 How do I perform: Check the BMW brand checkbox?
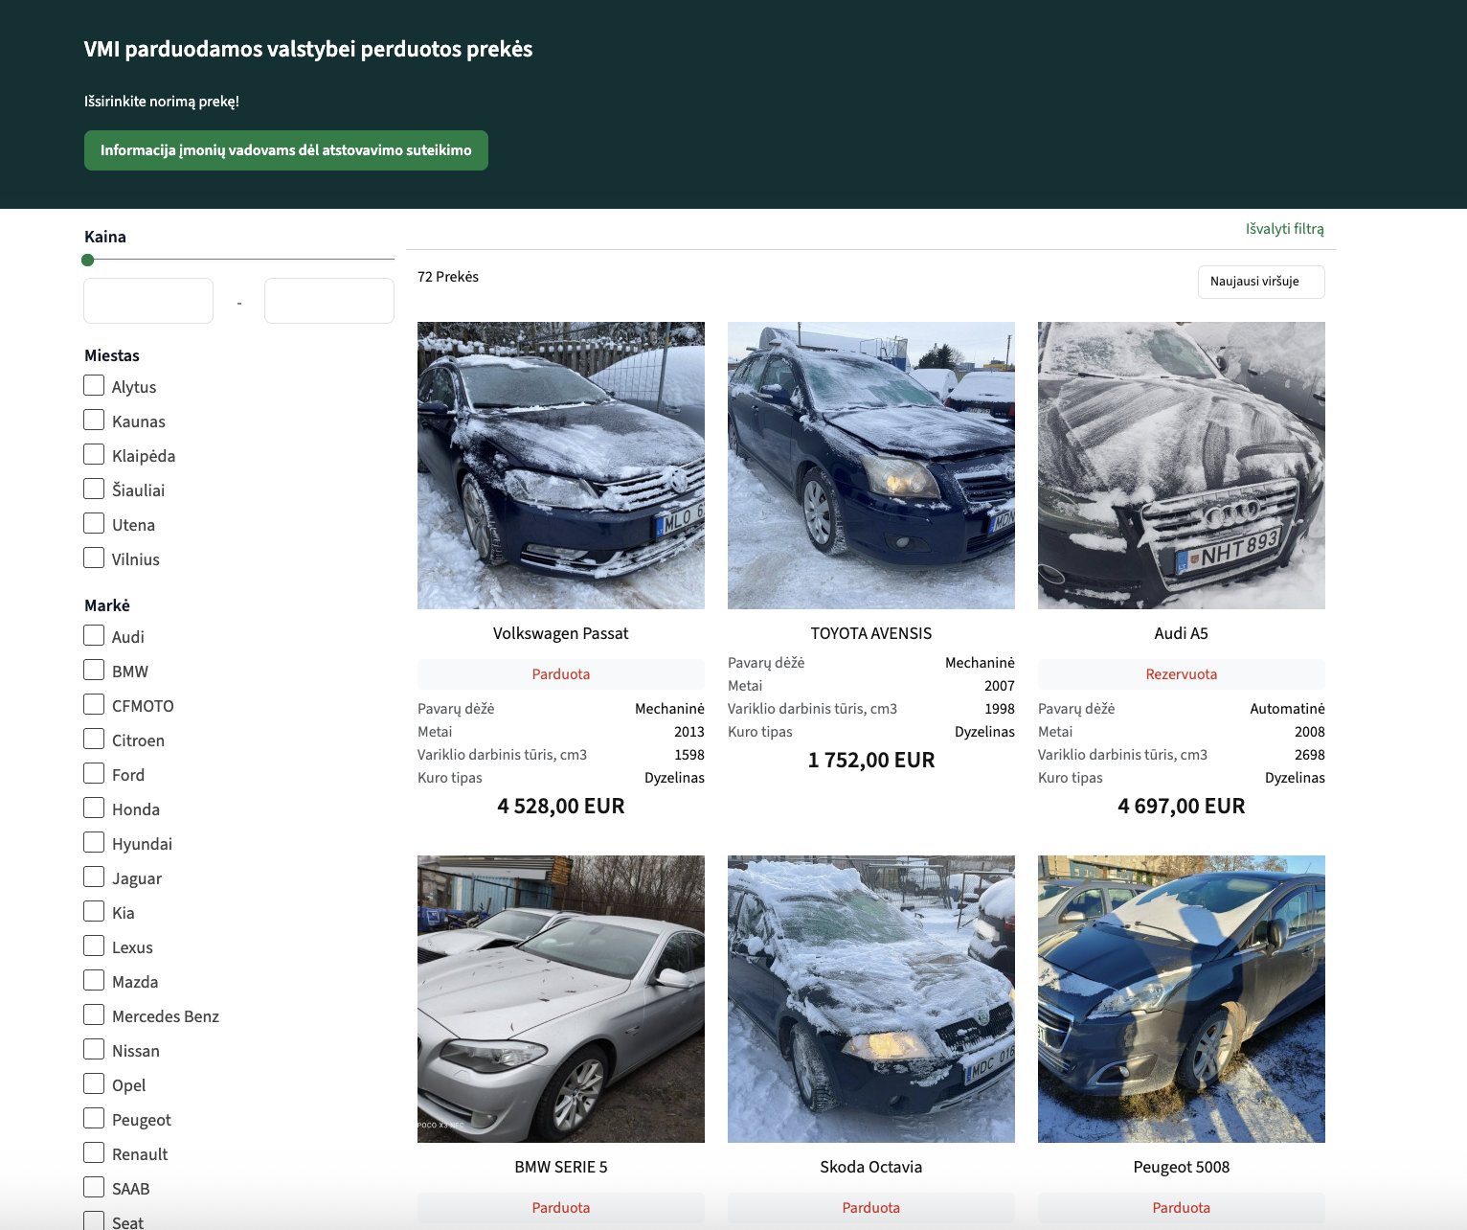(x=94, y=670)
